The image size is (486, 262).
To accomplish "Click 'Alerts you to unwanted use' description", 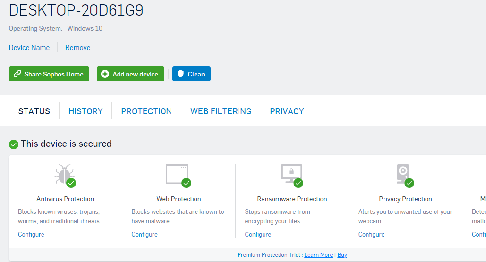I will [x=405, y=217].
